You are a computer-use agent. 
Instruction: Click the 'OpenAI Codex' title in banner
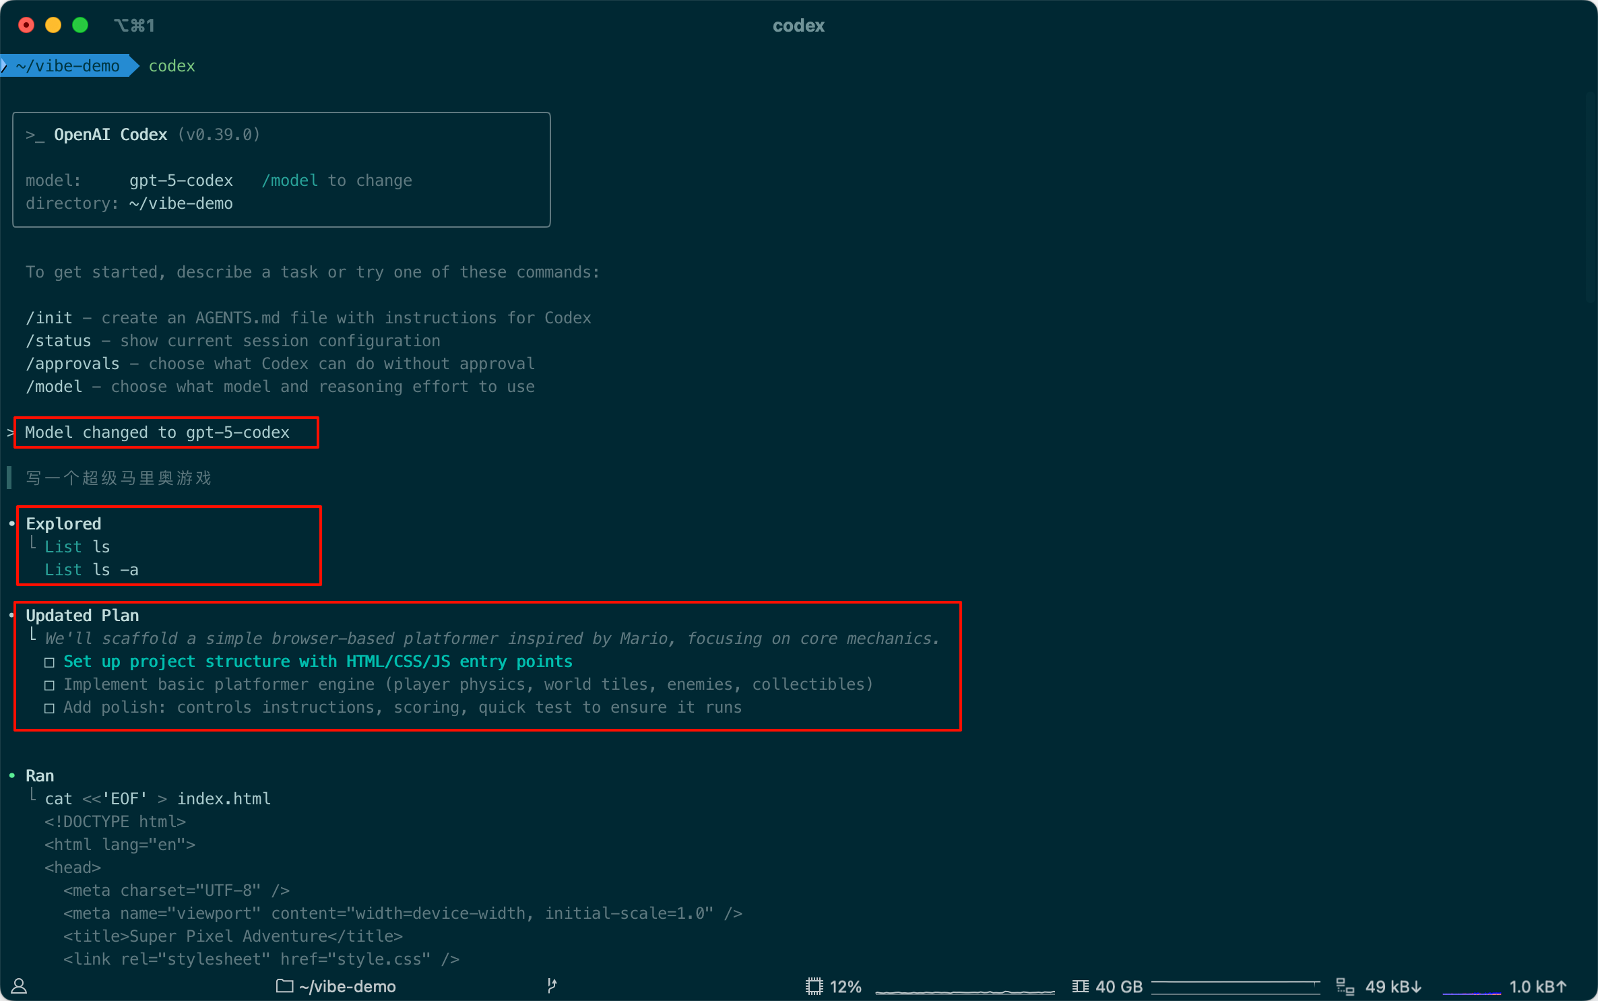(110, 135)
